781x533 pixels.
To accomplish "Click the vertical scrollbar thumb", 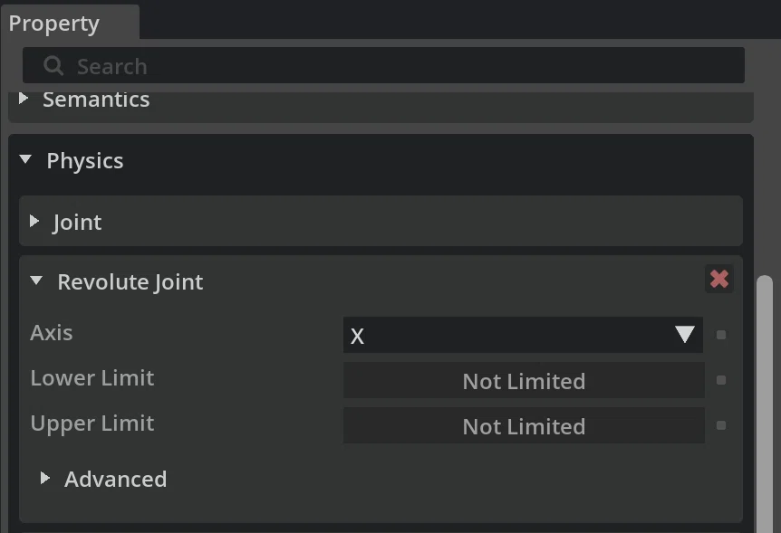I will coord(764,404).
